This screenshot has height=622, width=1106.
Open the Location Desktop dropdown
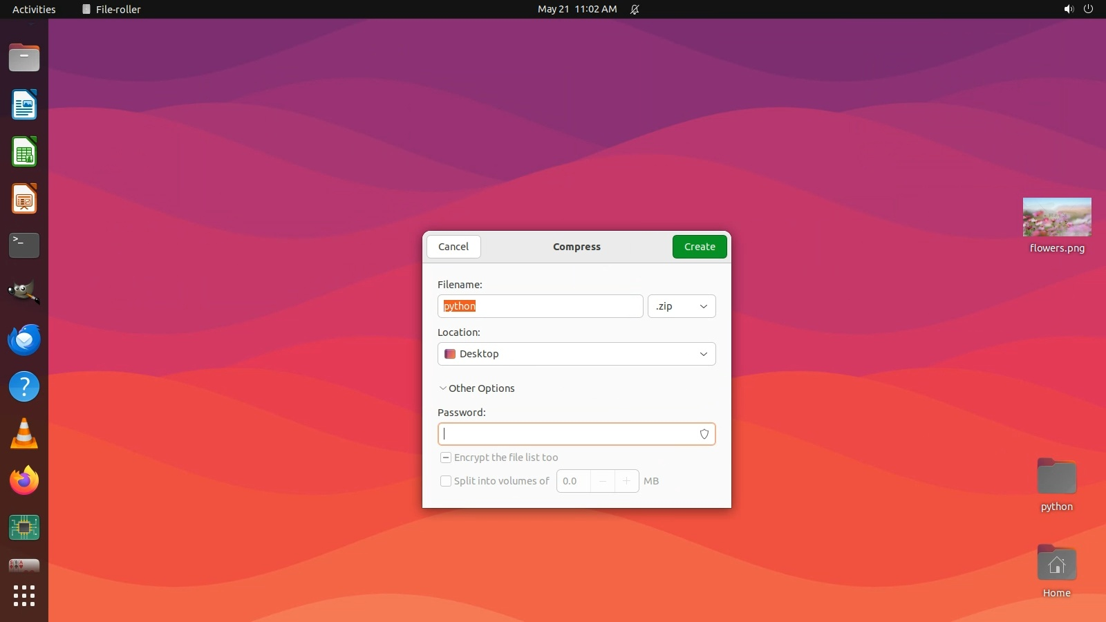pyautogui.click(x=576, y=354)
